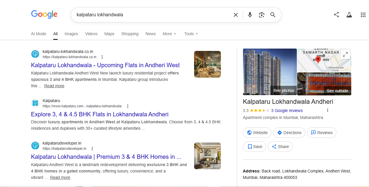
Task: Open Kalpataru Lokhandwala Upcoming Flats link
Action: [x=105, y=65]
